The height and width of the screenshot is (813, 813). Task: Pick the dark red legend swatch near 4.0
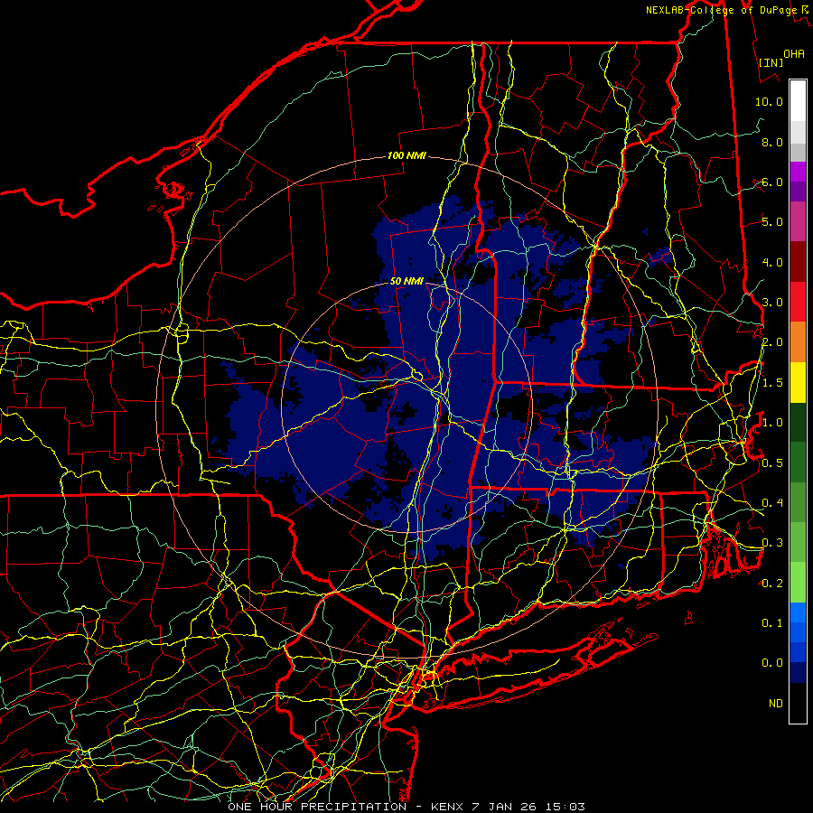798,262
